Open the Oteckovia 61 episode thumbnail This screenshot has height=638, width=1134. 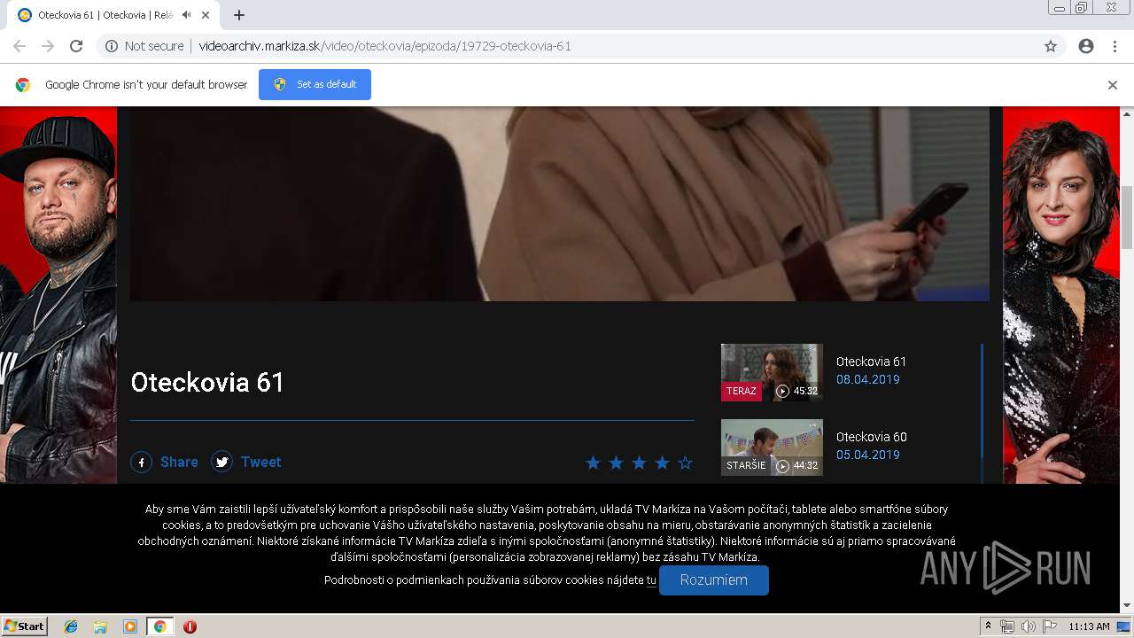772,372
